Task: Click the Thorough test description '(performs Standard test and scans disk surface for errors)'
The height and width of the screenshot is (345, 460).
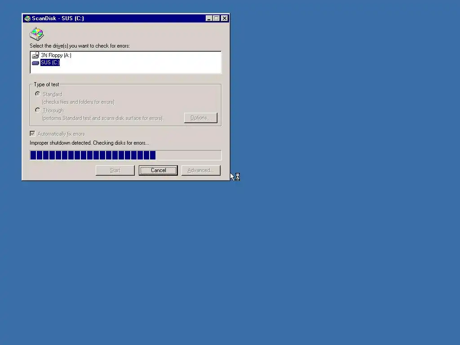Action: click(102, 118)
